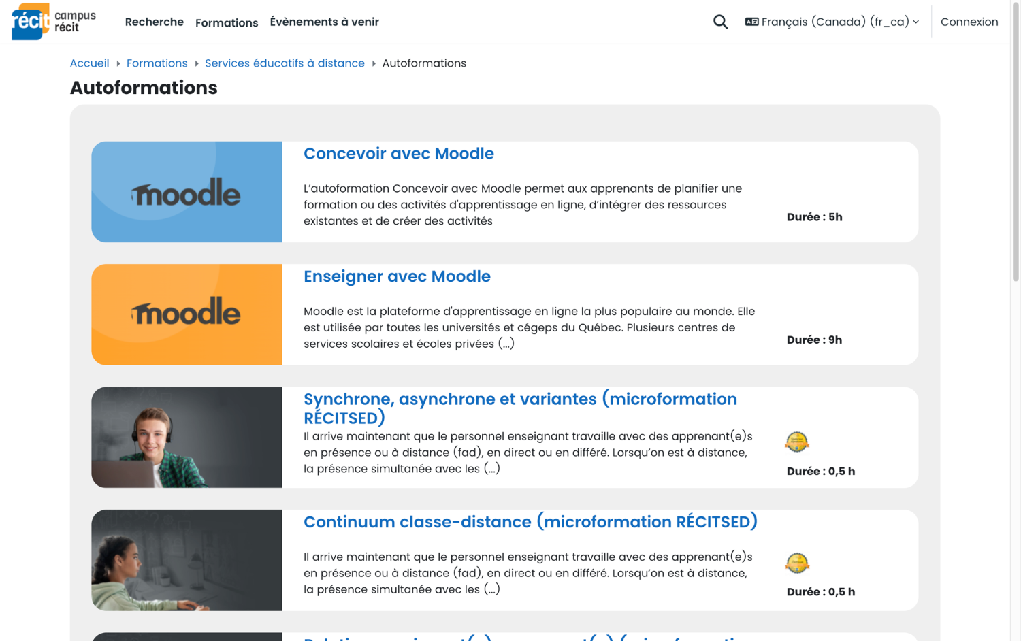The width and height of the screenshot is (1021, 641).
Task: Click badge icon on Continuum classe-distance course
Action: [x=796, y=563]
